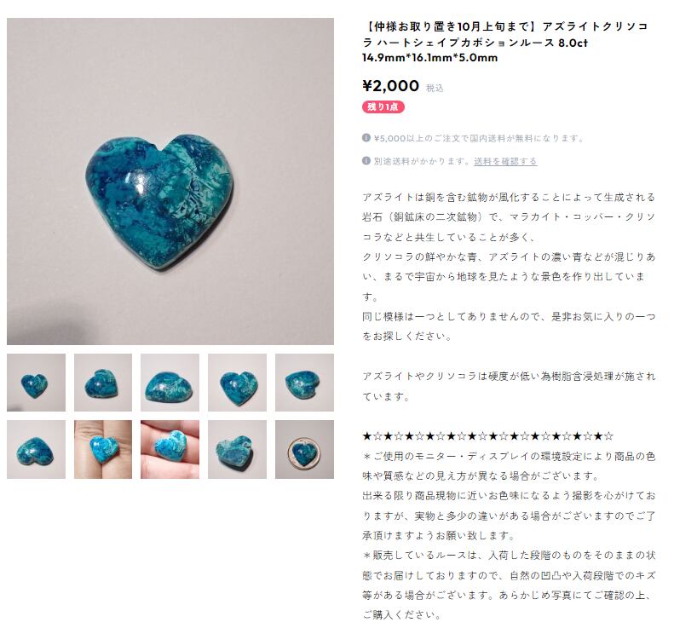
Task: Click the 税込 tax label next to price
Action: click(435, 88)
